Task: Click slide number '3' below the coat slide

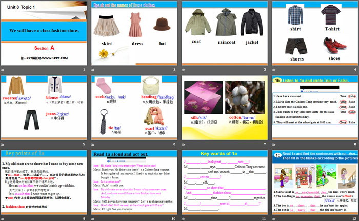Action: pos(265,69)
